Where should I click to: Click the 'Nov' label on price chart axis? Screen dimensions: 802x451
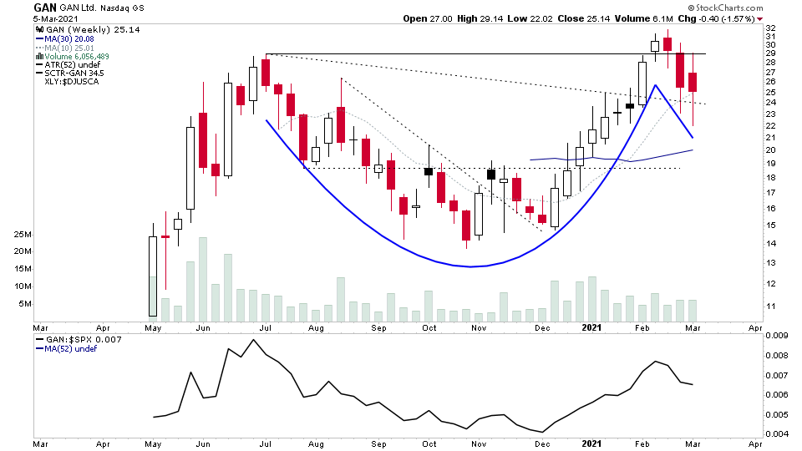tap(479, 327)
